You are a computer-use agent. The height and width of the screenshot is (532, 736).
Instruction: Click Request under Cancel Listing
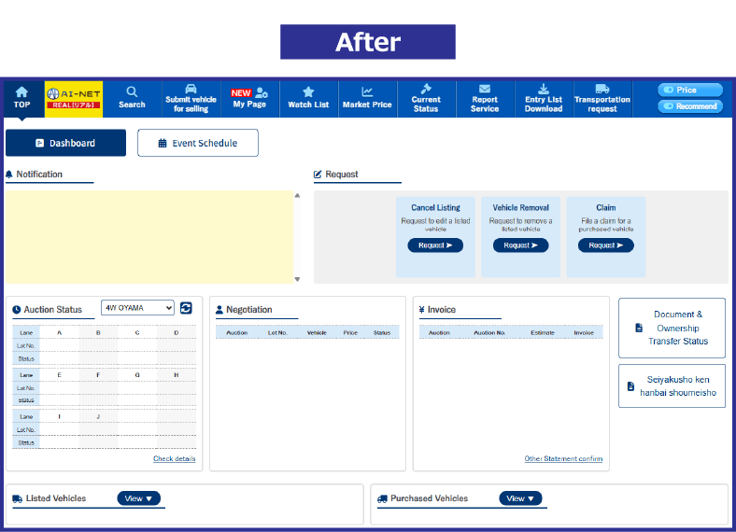pyautogui.click(x=435, y=245)
